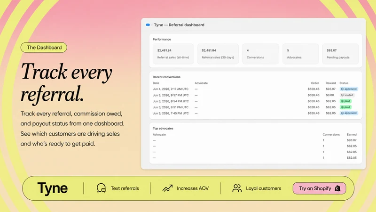Viewport: 376px width, 212px height.
Task: Open Tyne — Referral dashboard breadcrumb title
Action: 179,25
